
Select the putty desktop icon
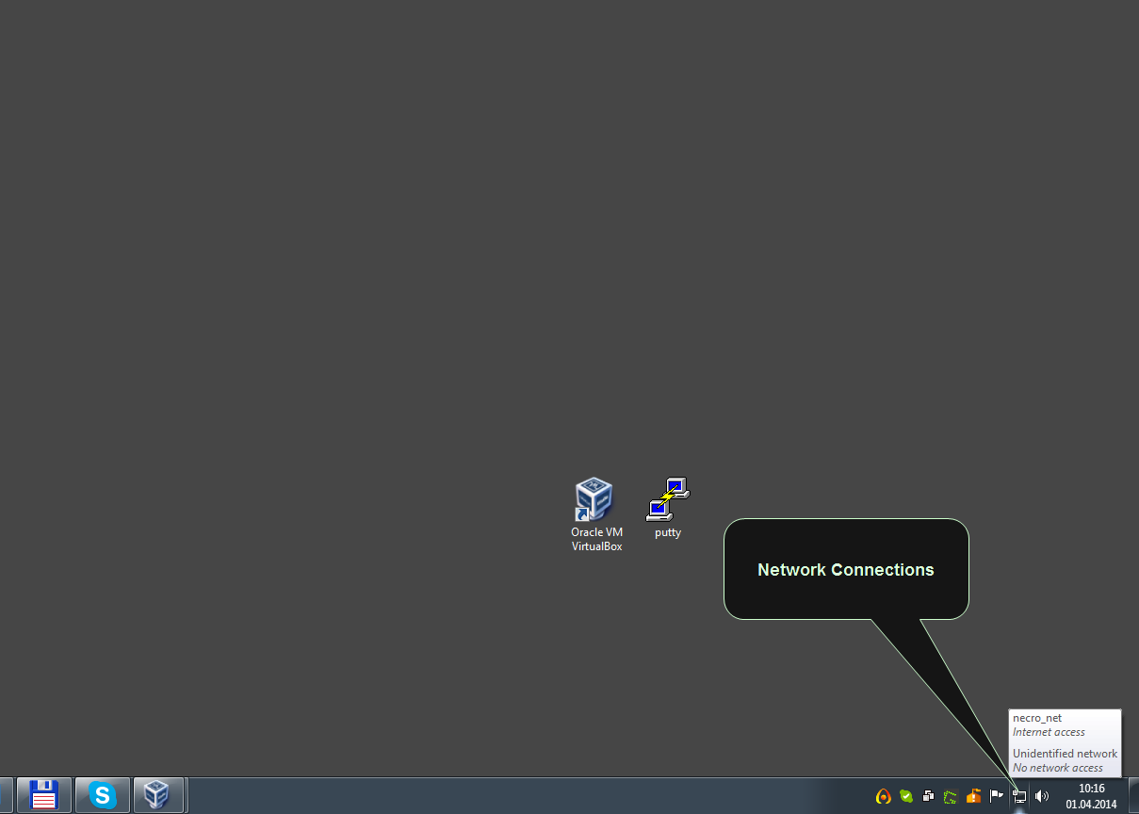click(668, 499)
